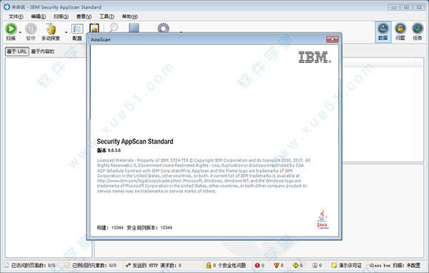Click the yellow low-severity count icon

(295, 265)
